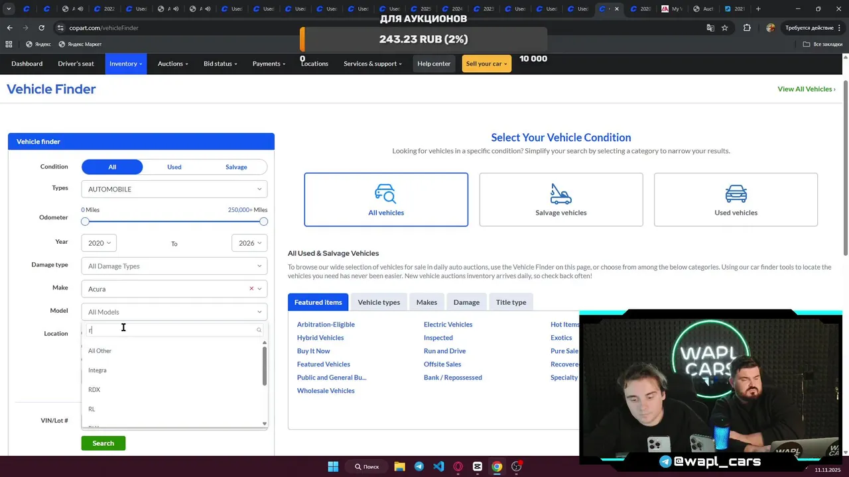Reload the page with refresh icon
Viewport: 849px width, 477px height.
tap(41, 28)
